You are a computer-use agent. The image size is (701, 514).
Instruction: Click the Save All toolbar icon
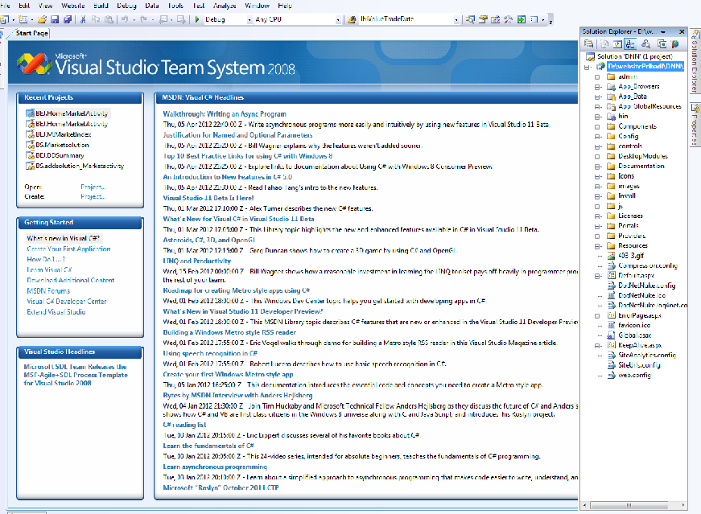(68, 18)
